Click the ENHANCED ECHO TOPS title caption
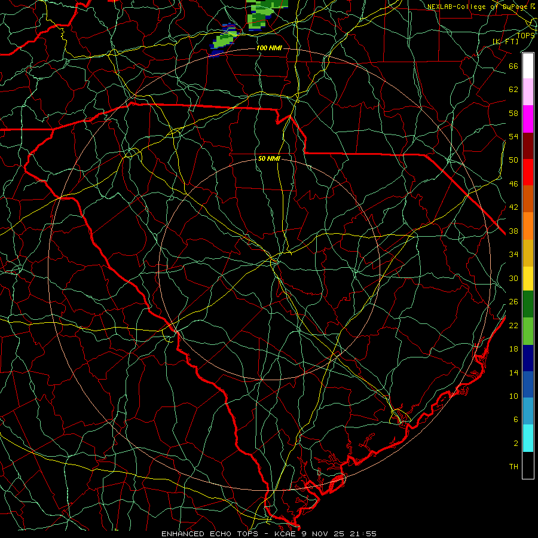538x538 pixels. [268, 534]
